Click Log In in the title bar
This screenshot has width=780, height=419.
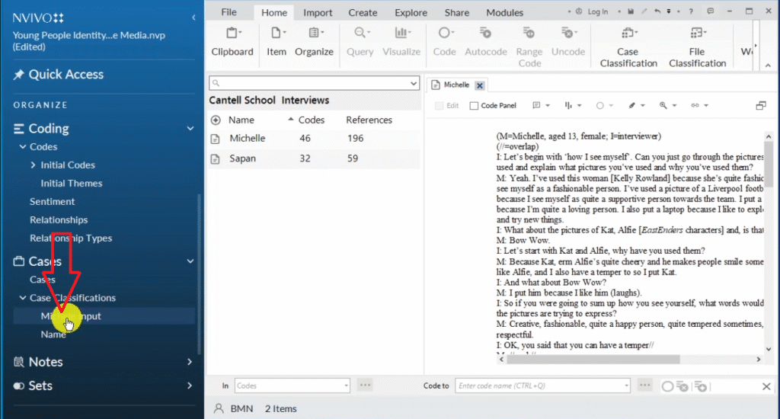pos(593,12)
